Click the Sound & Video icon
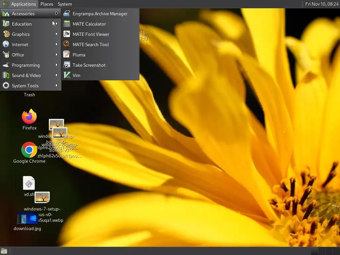Image resolution: width=340 pixels, height=255 pixels. pyautogui.click(x=6, y=75)
